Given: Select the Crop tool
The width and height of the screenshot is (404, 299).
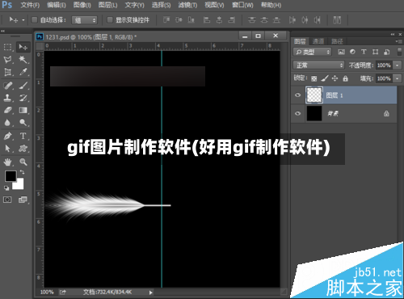Looking at the screenshot, I should point(8,72).
